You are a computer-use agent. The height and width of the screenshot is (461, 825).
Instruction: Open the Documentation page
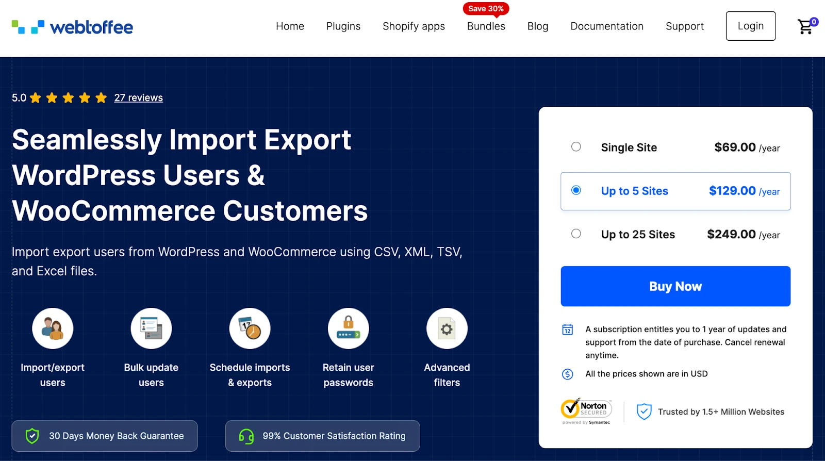607,26
